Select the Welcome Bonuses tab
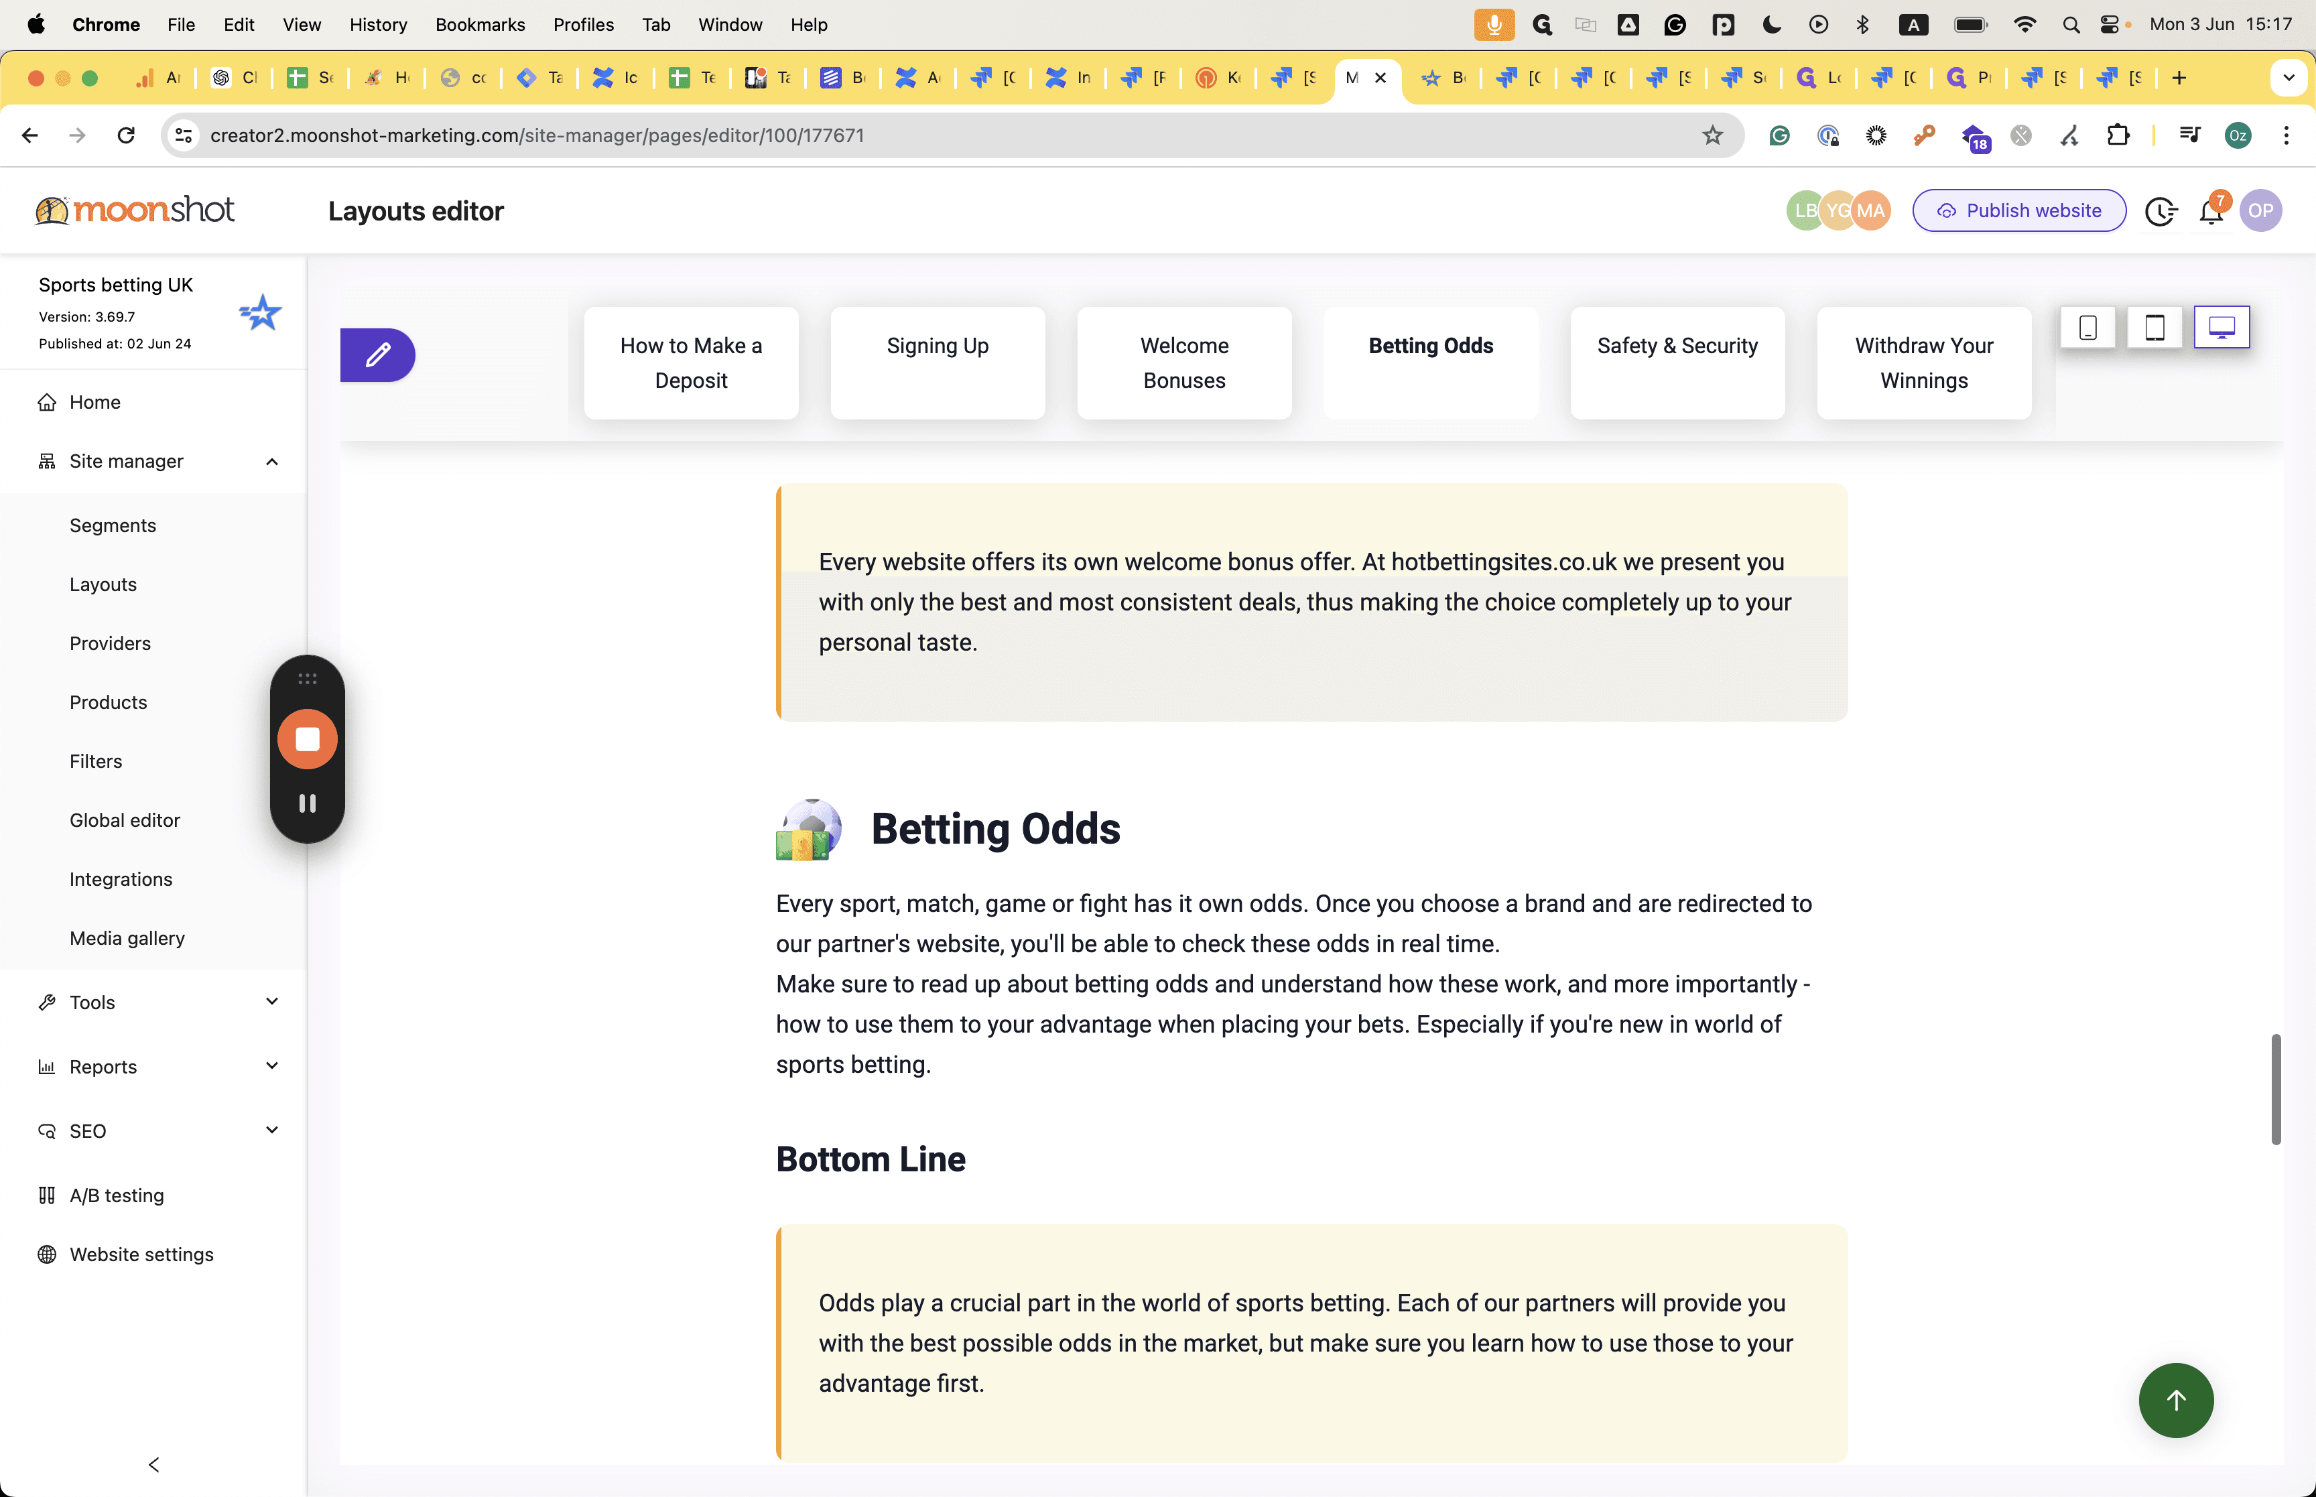2316x1497 pixels. 1185,364
